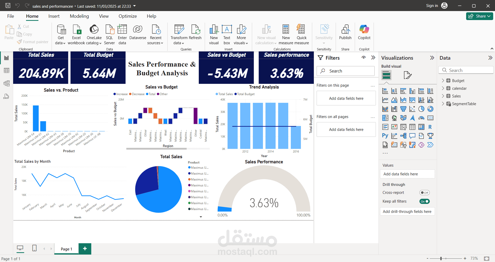Choose the Python visual type
The width and height of the screenshot is (495, 262).
[x=385, y=136]
